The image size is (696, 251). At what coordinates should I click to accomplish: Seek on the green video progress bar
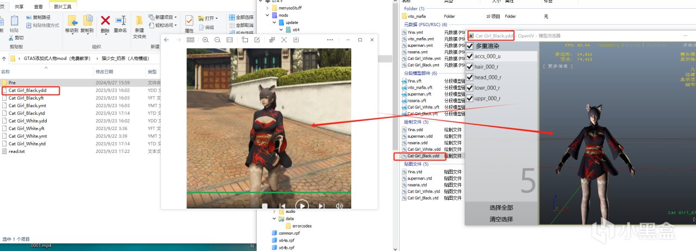tap(269, 193)
